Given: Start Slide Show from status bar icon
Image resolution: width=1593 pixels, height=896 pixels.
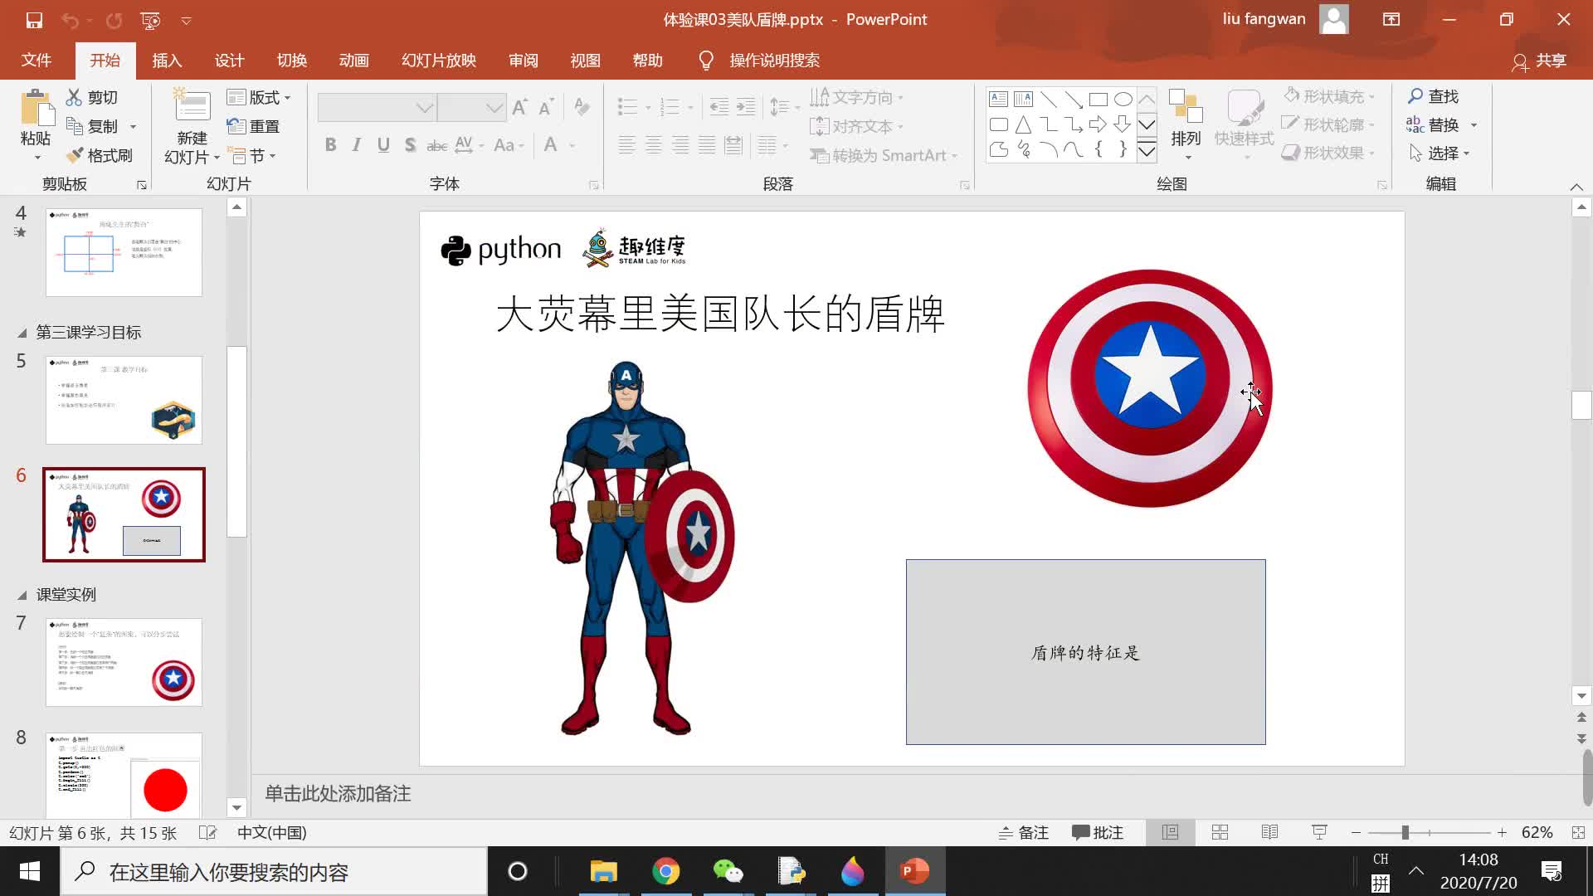Looking at the screenshot, I should pyautogui.click(x=1319, y=833).
